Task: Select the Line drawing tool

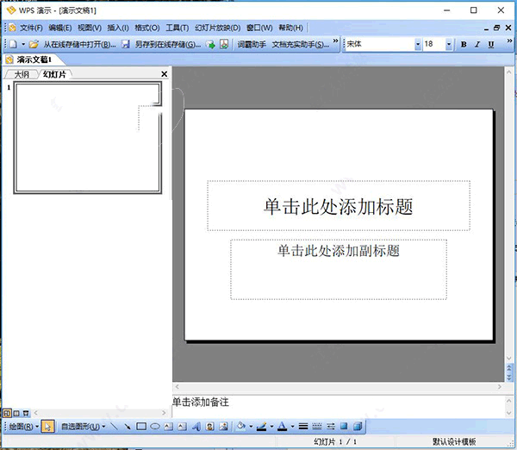Action: pyautogui.click(x=114, y=427)
